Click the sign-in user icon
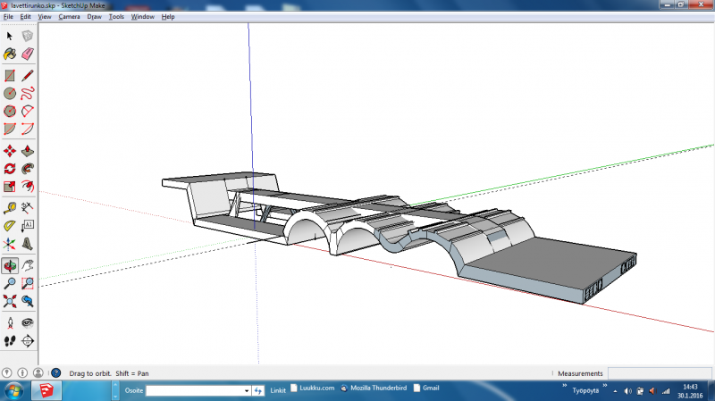Image resolution: width=715 pixels, height=401 pixels. [38, 372]
